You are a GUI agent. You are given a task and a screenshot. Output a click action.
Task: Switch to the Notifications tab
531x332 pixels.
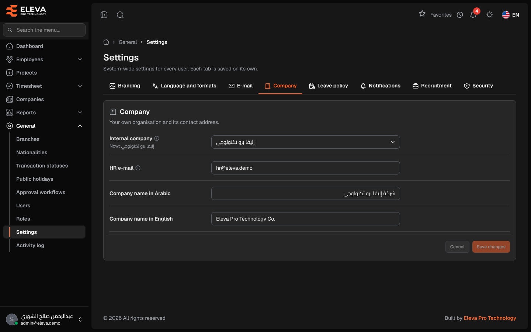tap(380, 86)
